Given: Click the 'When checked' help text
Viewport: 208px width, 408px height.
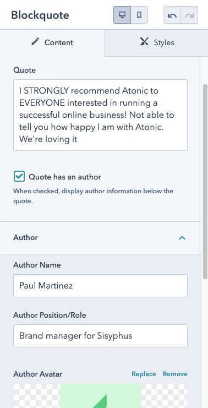Looking at the screenshot, I should pyautogui.click(x=94, y=196).
